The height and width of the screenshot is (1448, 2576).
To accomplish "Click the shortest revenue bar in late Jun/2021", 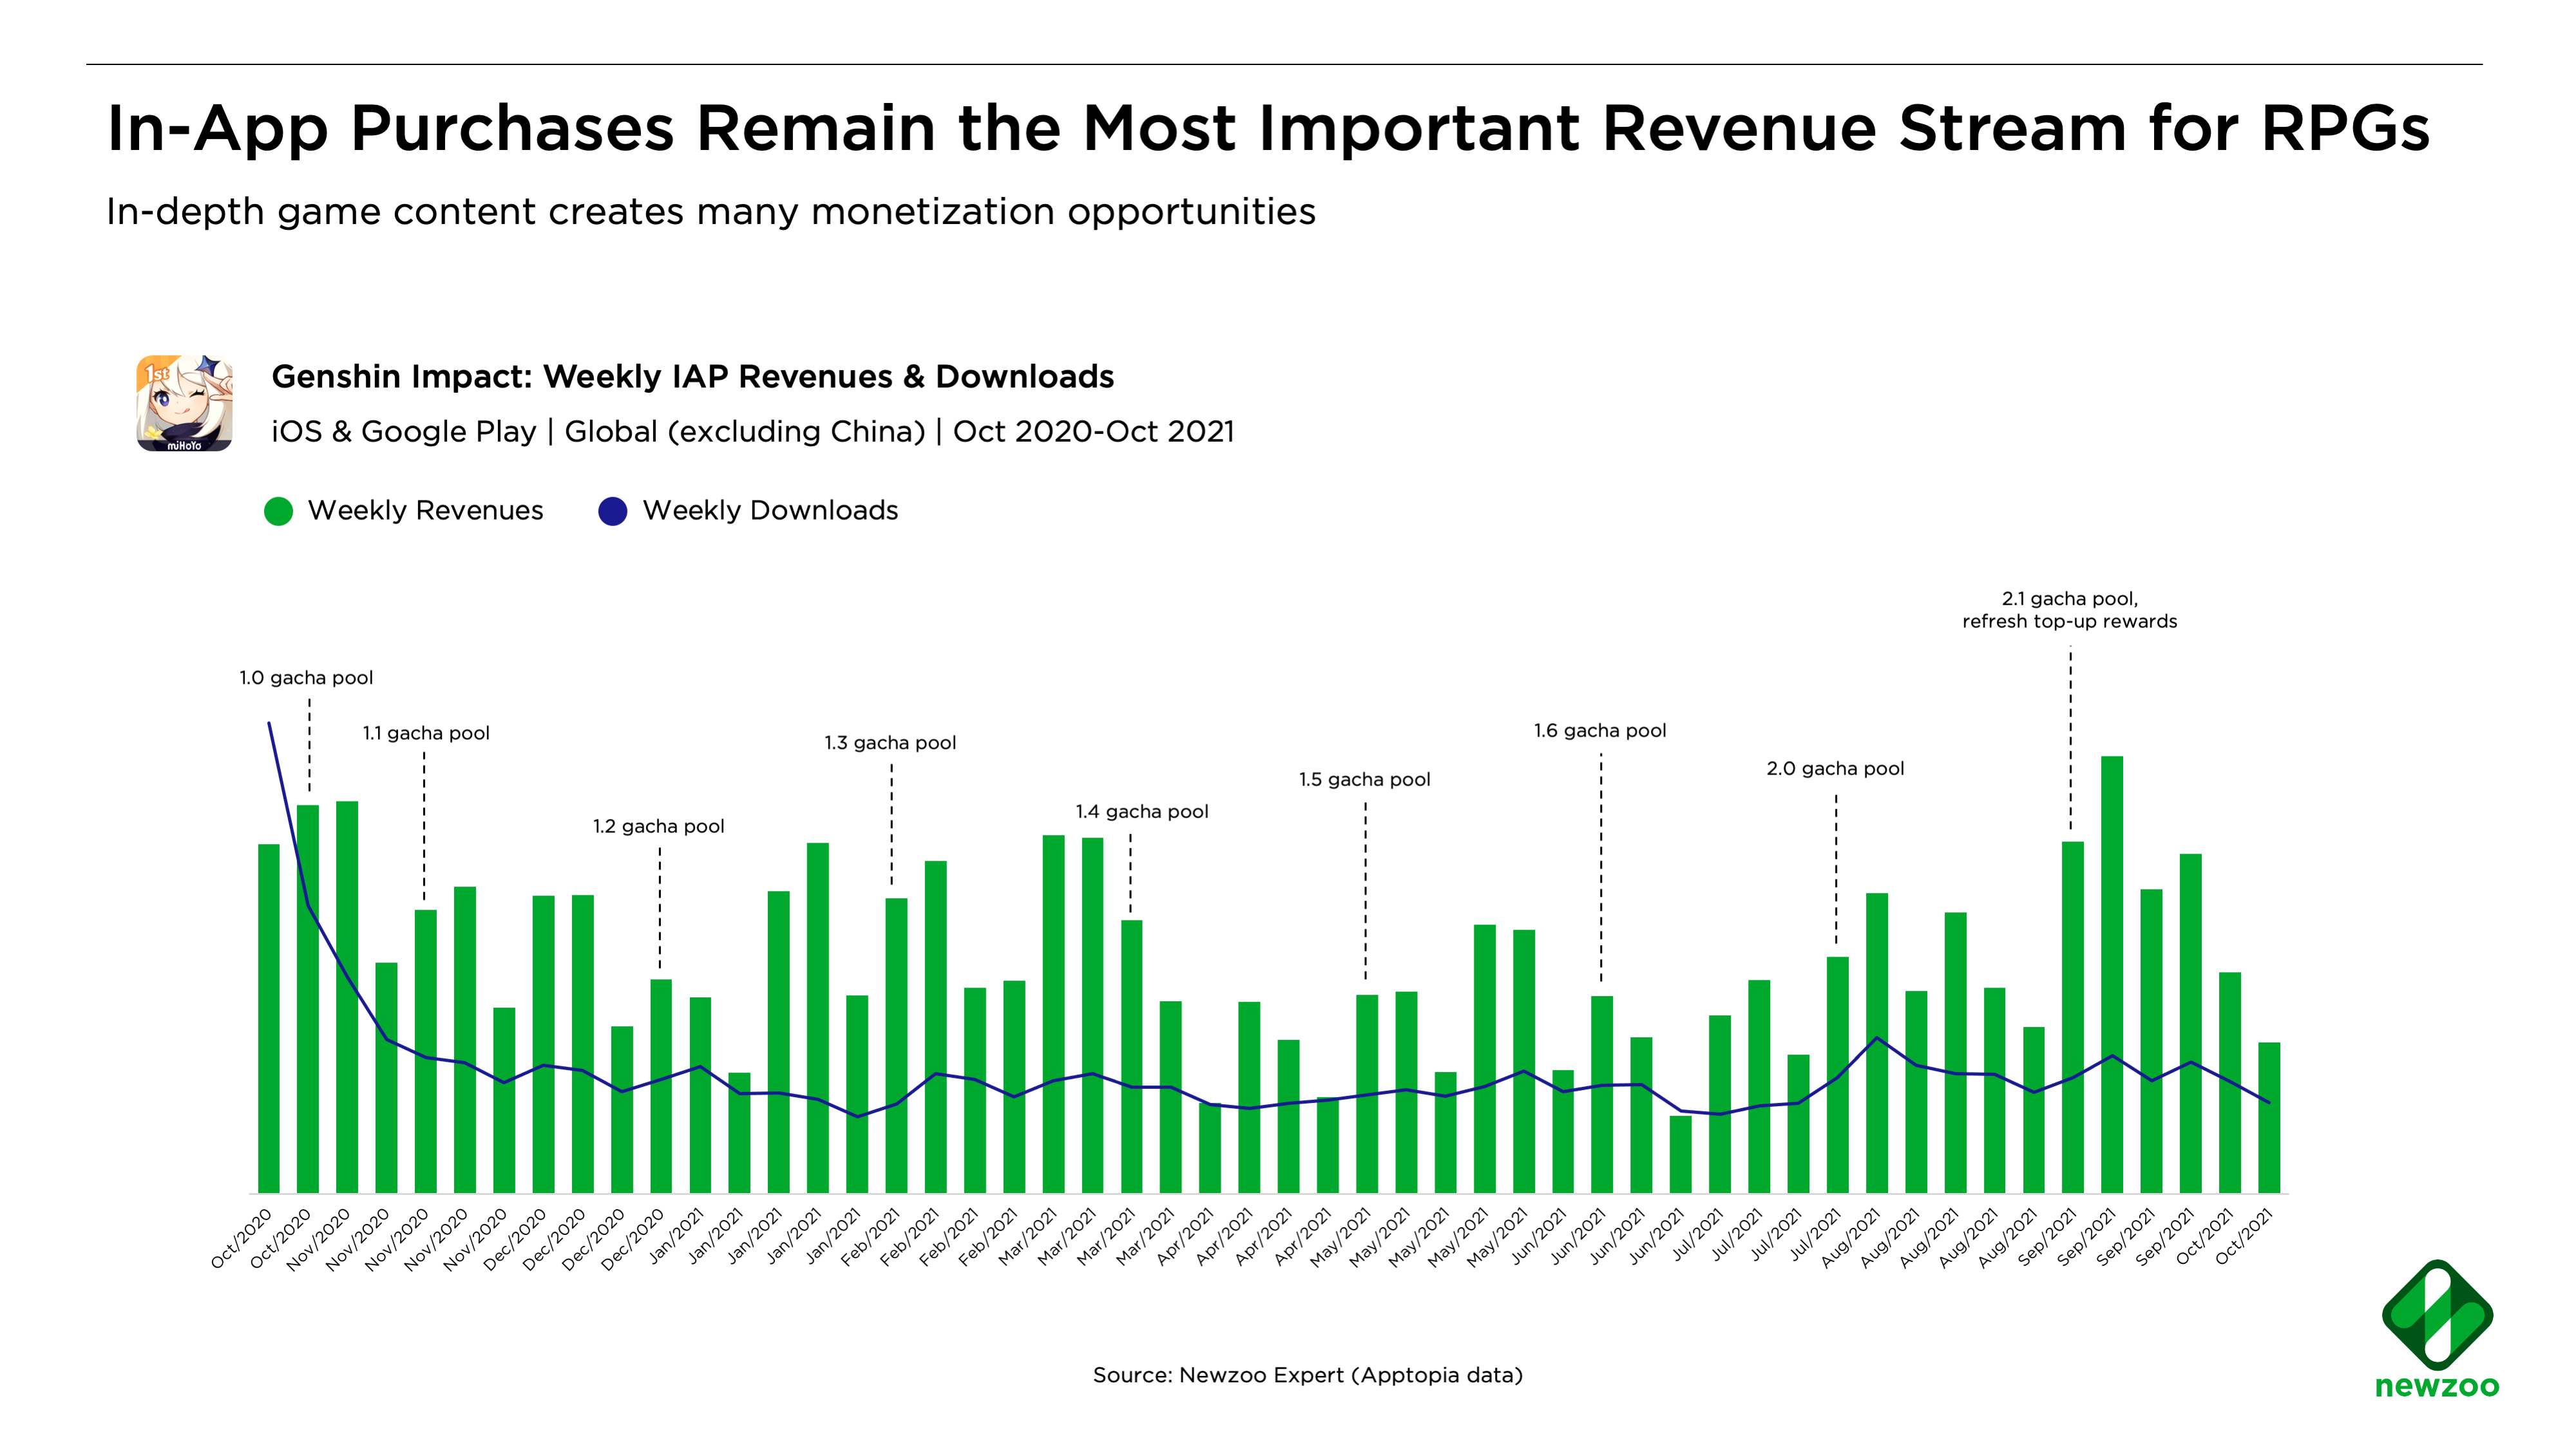I will (x=1680, y=1154).
